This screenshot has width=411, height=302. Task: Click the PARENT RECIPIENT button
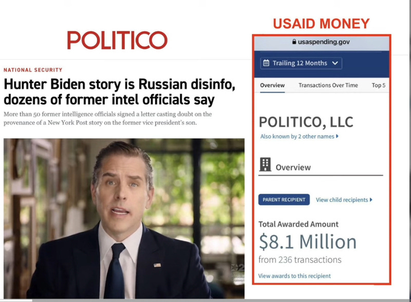tap(284, 200)
